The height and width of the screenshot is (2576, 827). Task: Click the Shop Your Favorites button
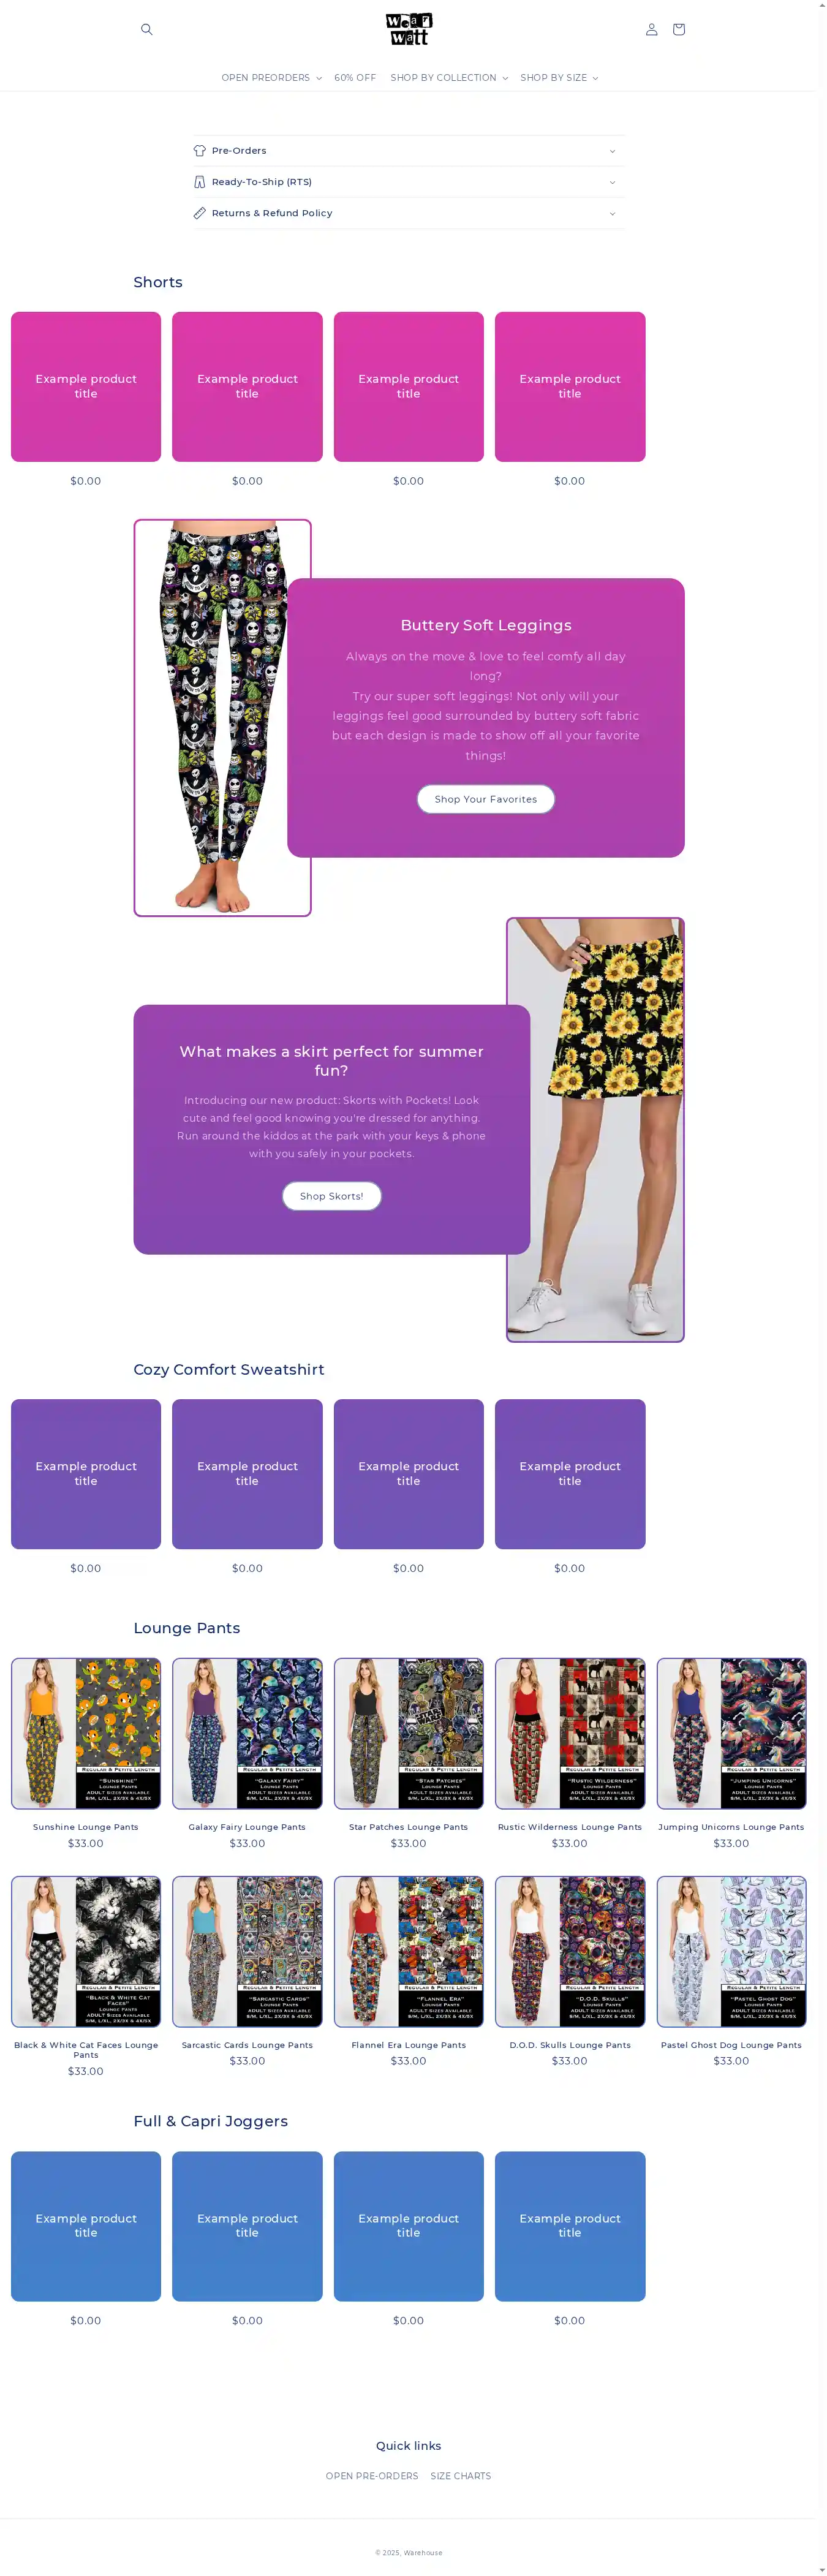486,799
